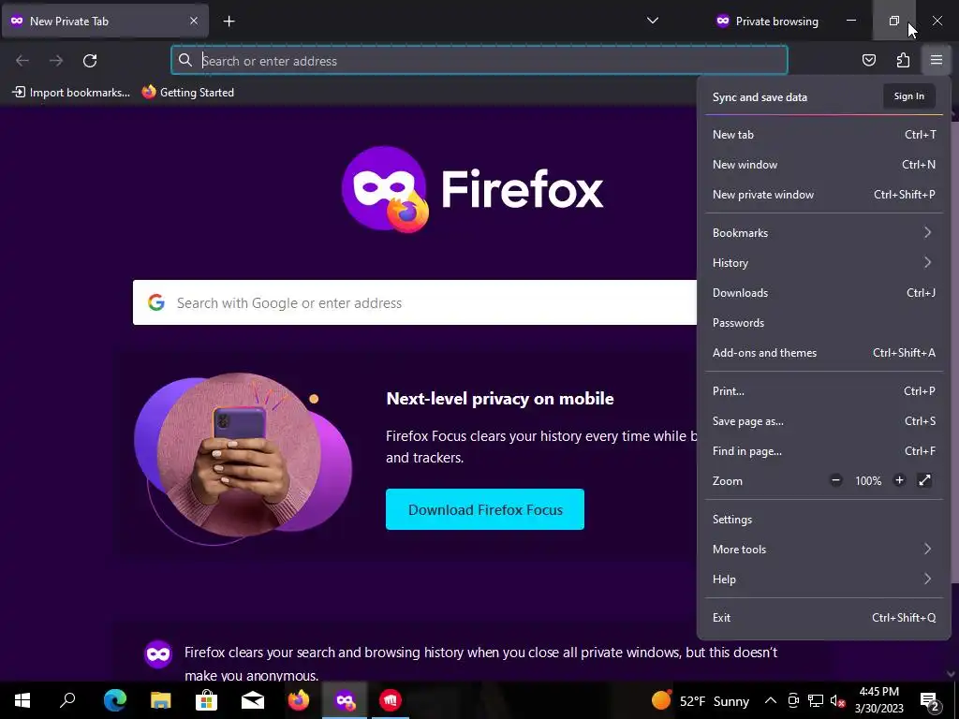Viewport: 959px width, 719px height.
Task: Click the small mask icon near bottom text
Action: click(157, 654)
